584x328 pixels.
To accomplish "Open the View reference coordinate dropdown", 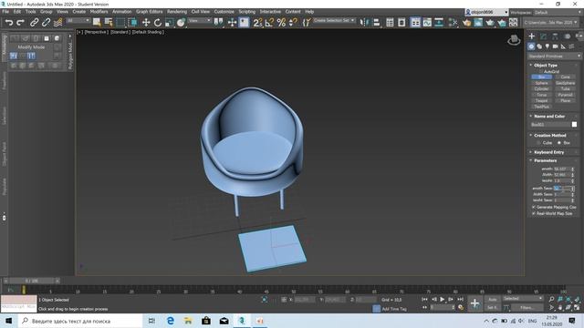I will click(200, 20).
